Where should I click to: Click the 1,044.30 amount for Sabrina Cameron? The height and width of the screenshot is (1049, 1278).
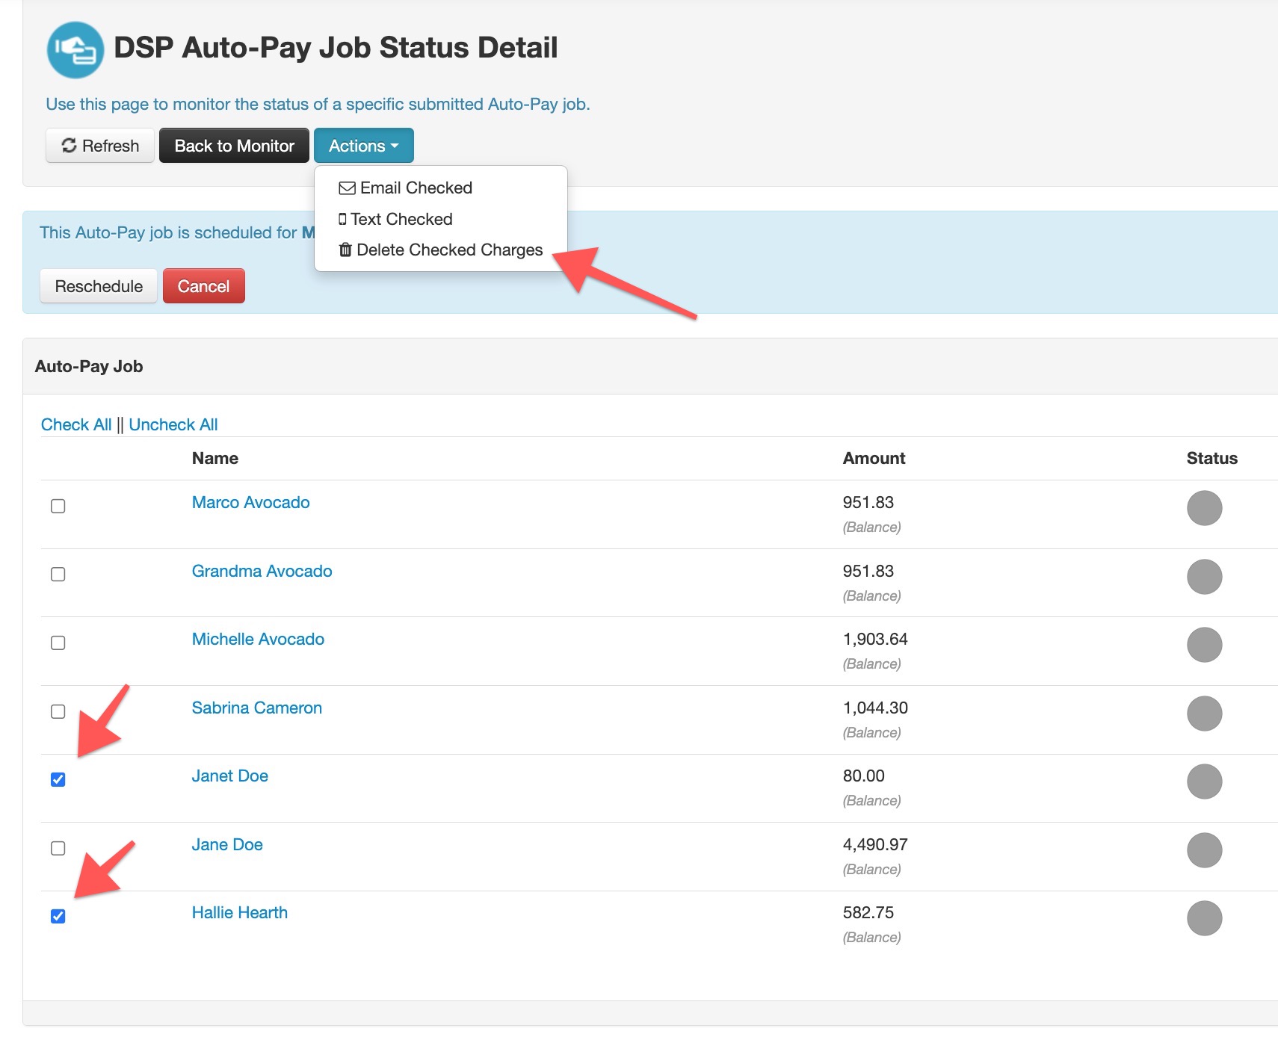tap(875, 708)
